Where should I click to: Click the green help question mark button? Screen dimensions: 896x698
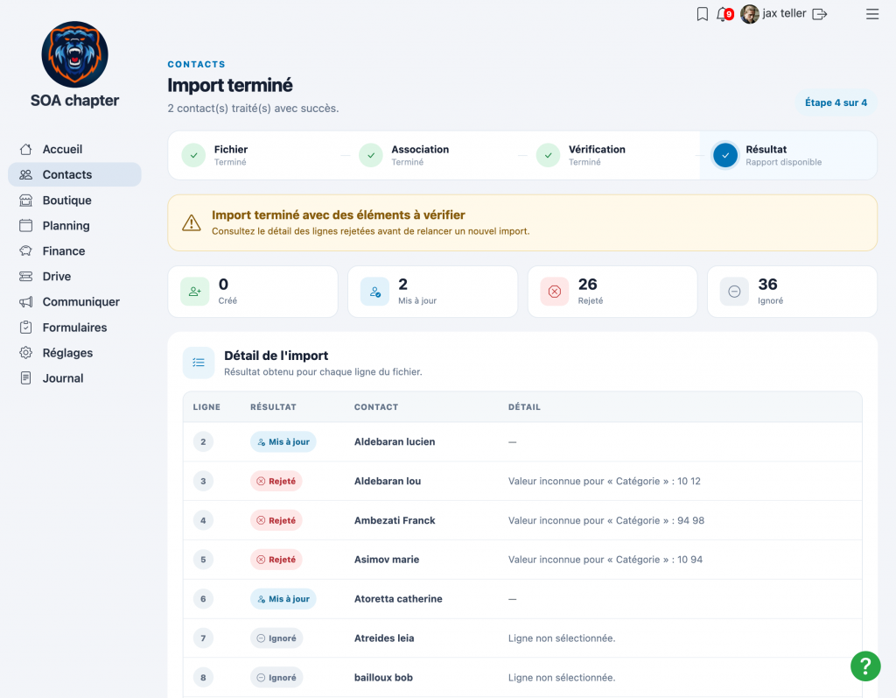click(x=865, y=666)
